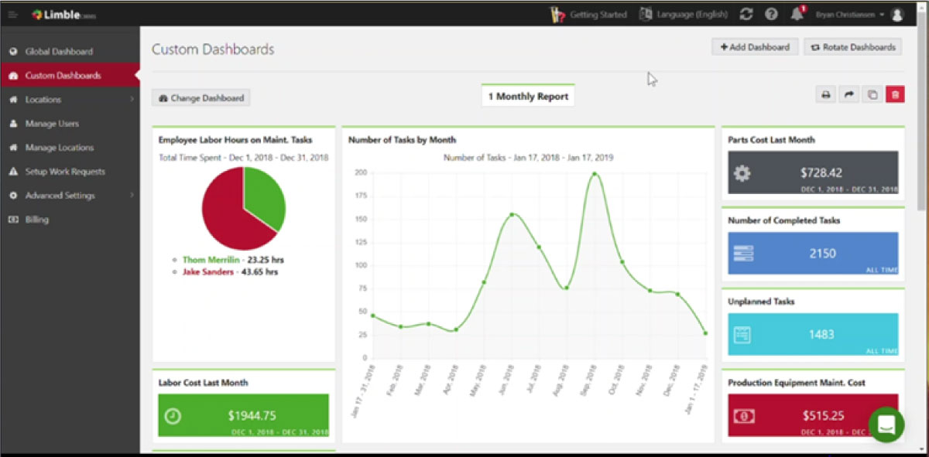The image size is (929, 457).
Task: Click the Rotate Dashboards button
Action: pyautogui.click(x=852, y=47)
